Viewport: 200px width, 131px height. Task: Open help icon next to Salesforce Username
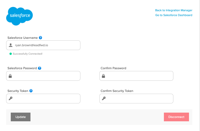coord(40,38)
